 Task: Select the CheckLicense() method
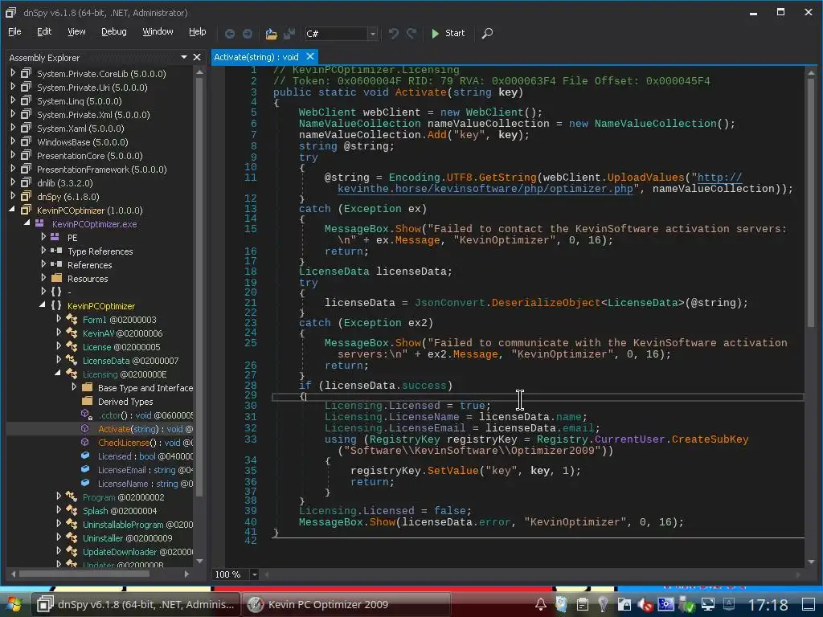point(145,443)
